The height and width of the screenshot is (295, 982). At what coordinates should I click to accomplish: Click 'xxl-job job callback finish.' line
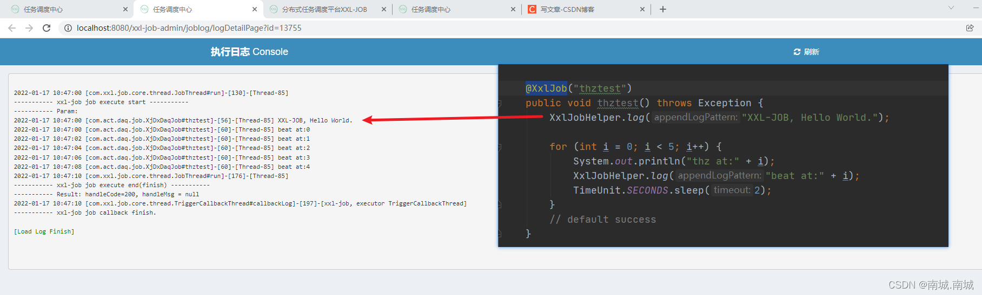point(85,212)
